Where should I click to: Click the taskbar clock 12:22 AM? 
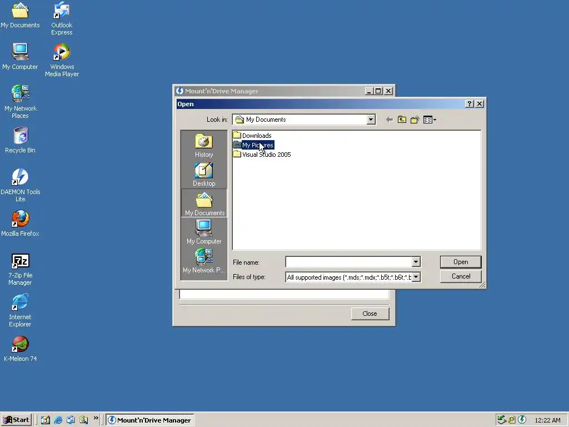[547, 420]
